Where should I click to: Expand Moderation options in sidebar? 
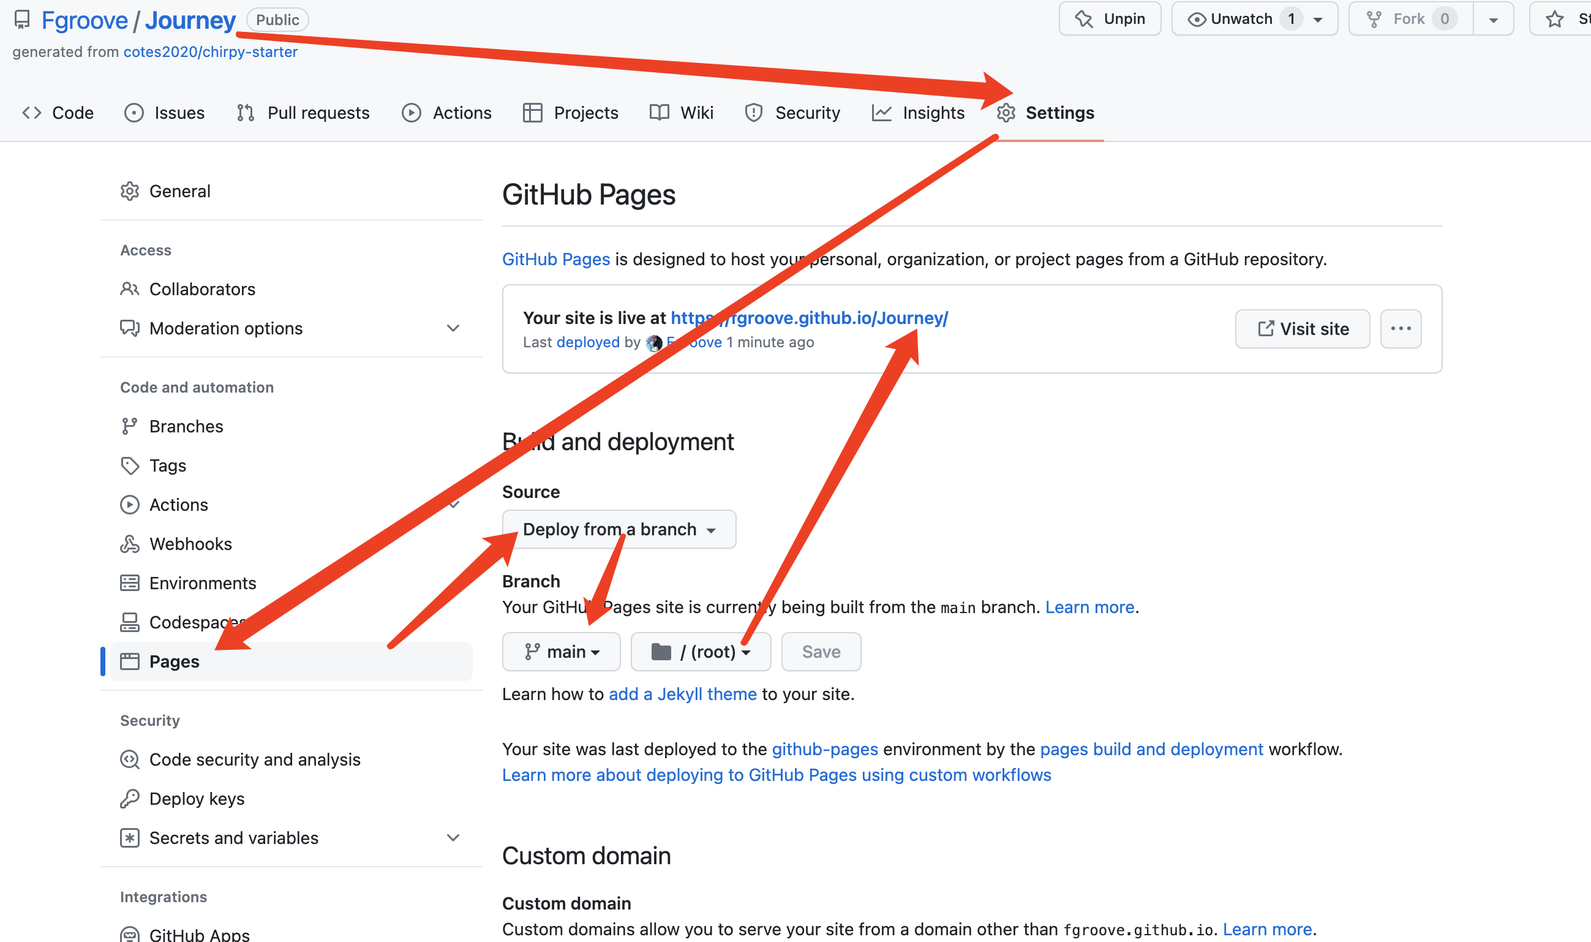click(453, 328)
